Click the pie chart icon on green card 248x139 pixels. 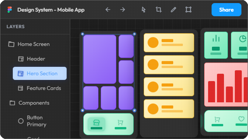pyautogui.click(x=243, y=39)
